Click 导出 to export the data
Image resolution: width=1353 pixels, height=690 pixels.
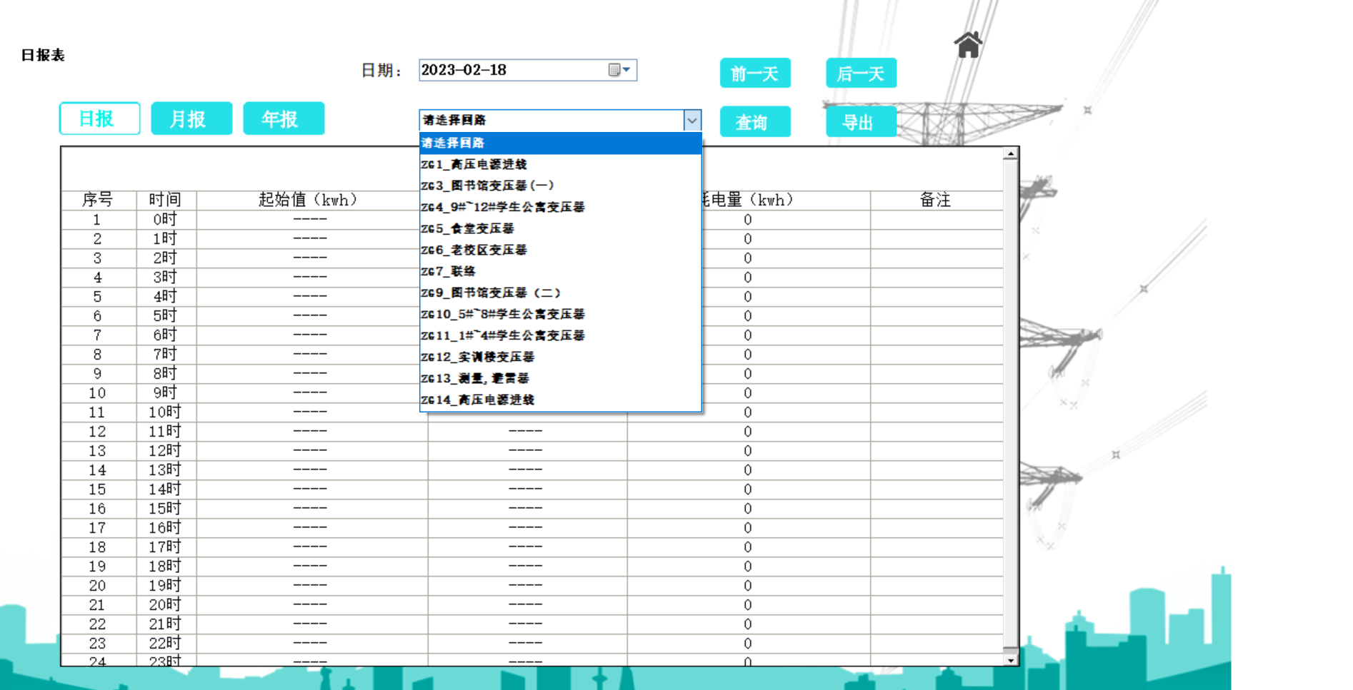(x=861, y=121)
